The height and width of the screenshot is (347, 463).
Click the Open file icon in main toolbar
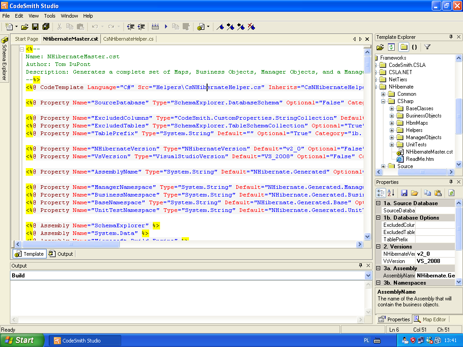pyautogui.click(x=25, y=27)
